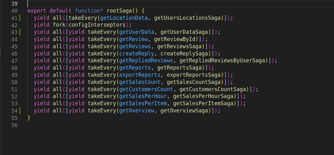Click green change marker beside line 43
Screen dimensions: 334x155
(20, 32)
